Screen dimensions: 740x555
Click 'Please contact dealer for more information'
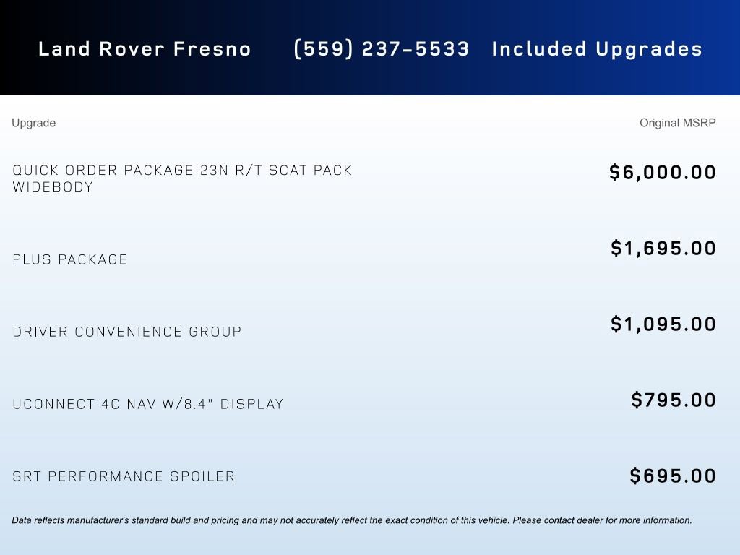tap(602, 520)
